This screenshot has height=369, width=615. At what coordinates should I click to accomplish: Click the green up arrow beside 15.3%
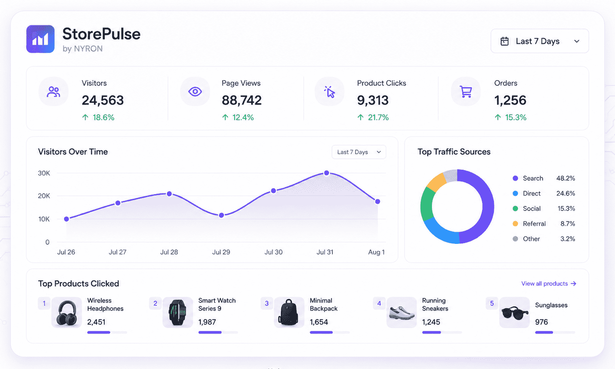pyautogui.click(x=498, y=118)
